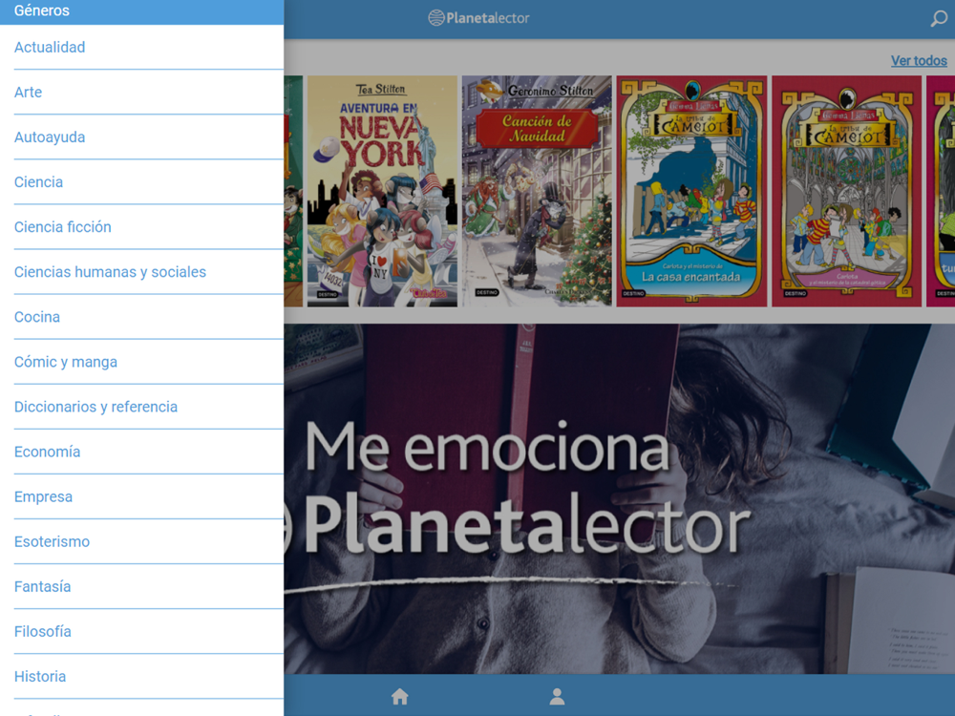Select the Fantasía genre

142,587
